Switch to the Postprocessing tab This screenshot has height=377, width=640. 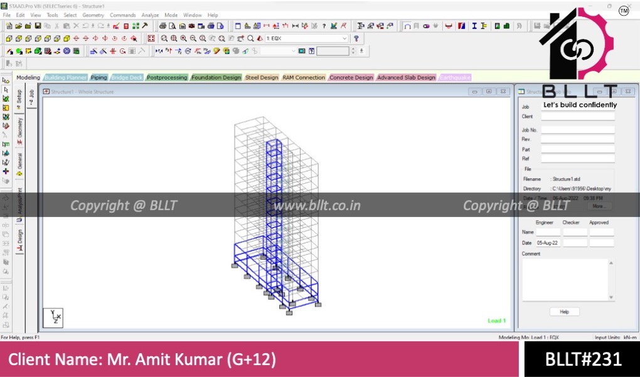click(x=166, y=78)
